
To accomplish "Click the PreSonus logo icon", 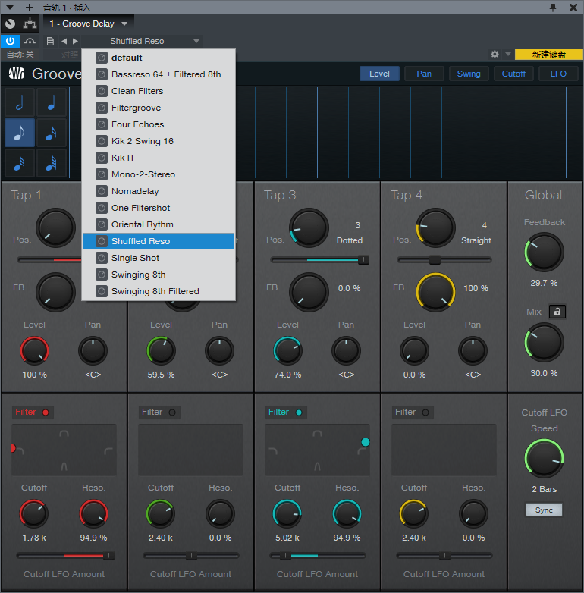I will (17, 74).
